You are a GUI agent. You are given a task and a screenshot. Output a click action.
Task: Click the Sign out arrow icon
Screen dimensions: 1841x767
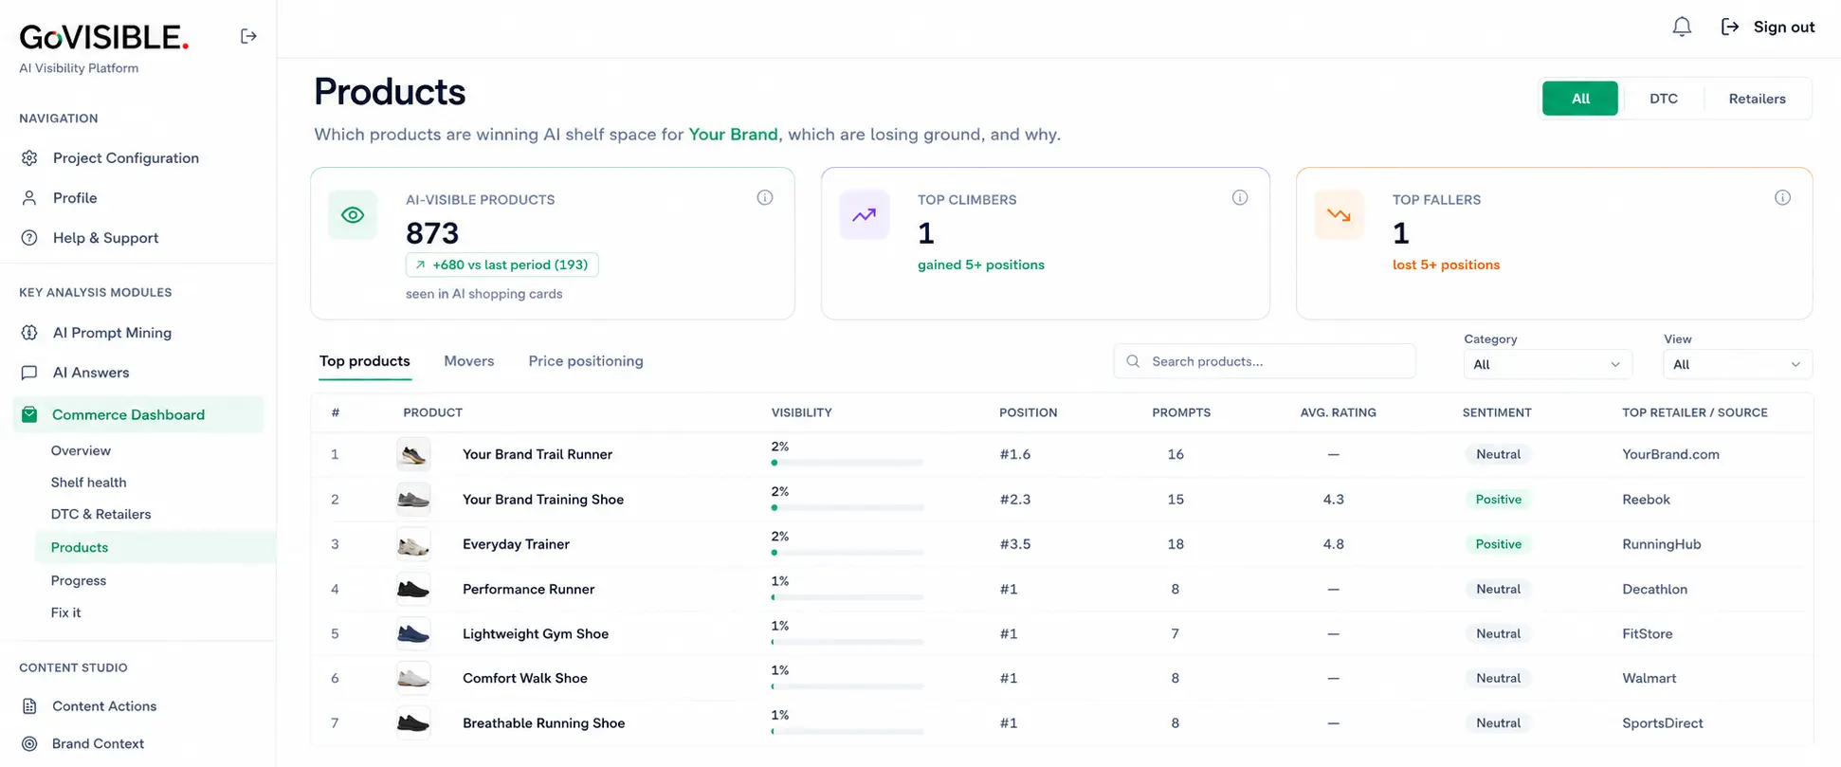click(1730, 27)
